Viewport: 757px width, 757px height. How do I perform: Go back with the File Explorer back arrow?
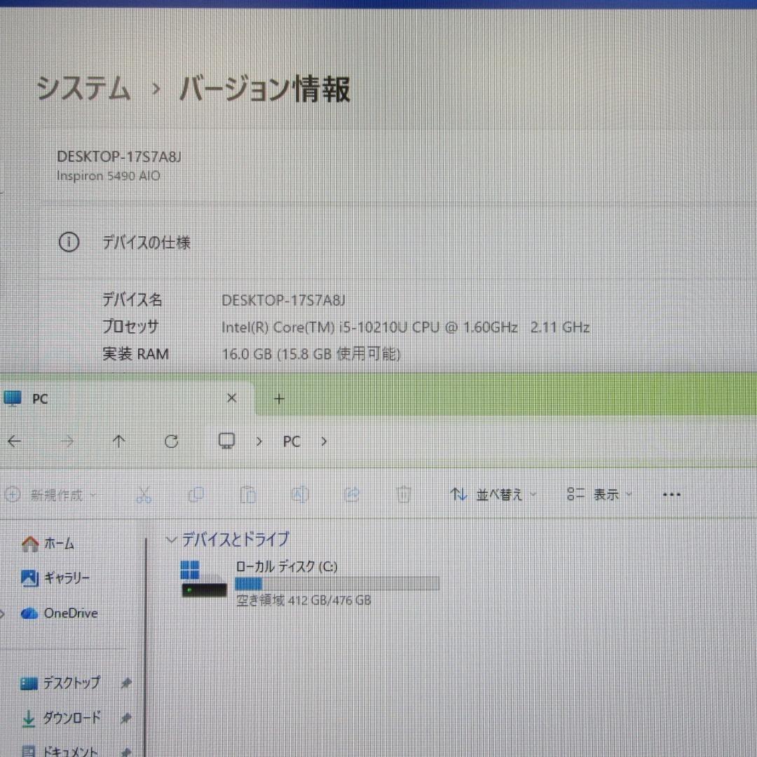tap(15, 441)
